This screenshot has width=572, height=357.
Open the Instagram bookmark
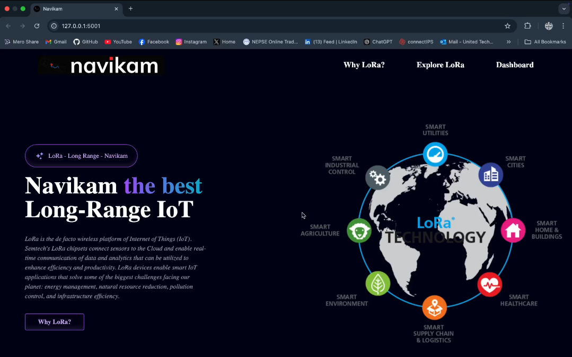pos(191,42)
